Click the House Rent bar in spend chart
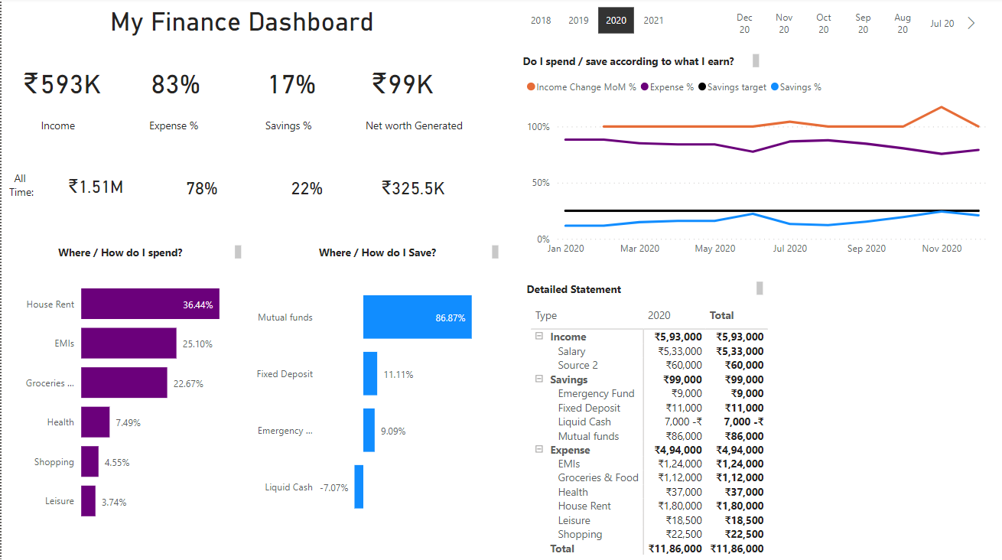Image resolution: width=1002 pixels, height=560 pixels. tap(149, 304)
